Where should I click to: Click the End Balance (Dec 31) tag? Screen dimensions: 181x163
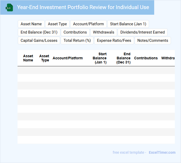click(x=39, y=32)
